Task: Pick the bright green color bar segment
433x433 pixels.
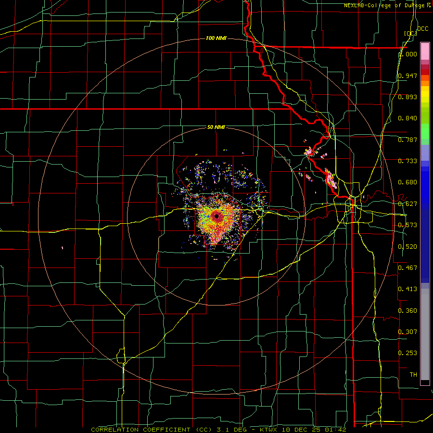Action: (x=425, y=131)
